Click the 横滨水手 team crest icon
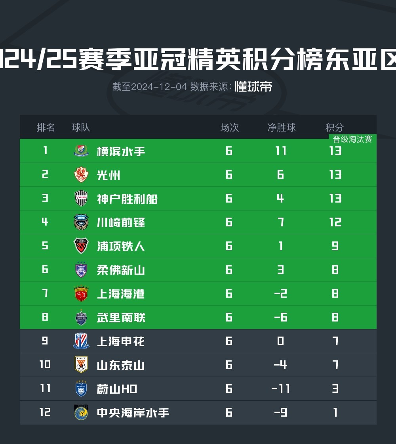 81,151
